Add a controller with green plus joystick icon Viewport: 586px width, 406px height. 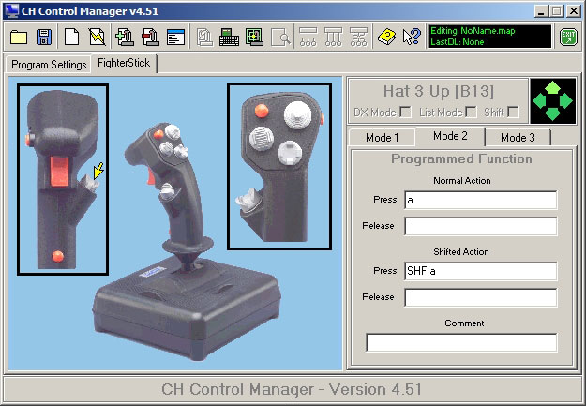(x=125, y=37)
